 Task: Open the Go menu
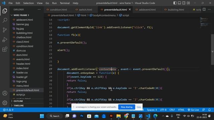coord(47,3)
